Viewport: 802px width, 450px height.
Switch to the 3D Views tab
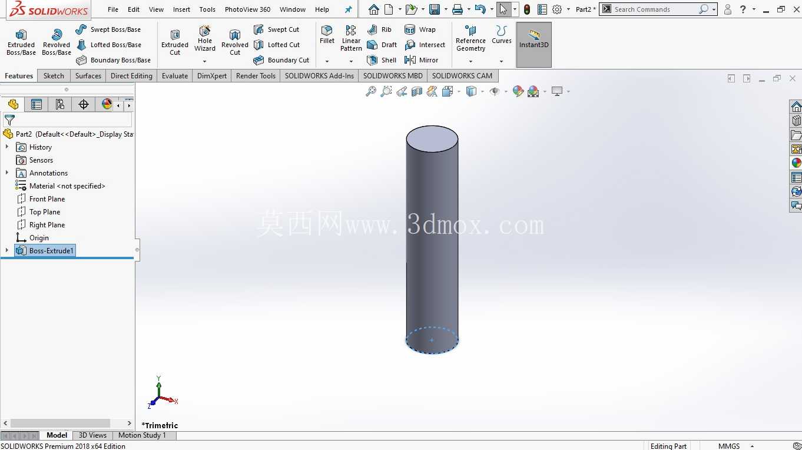(92, 435)
